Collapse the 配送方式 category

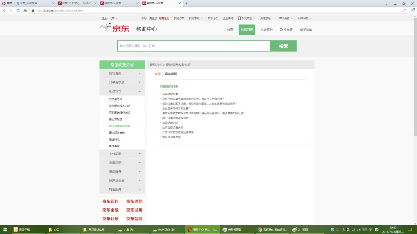(x=122, y=91)
